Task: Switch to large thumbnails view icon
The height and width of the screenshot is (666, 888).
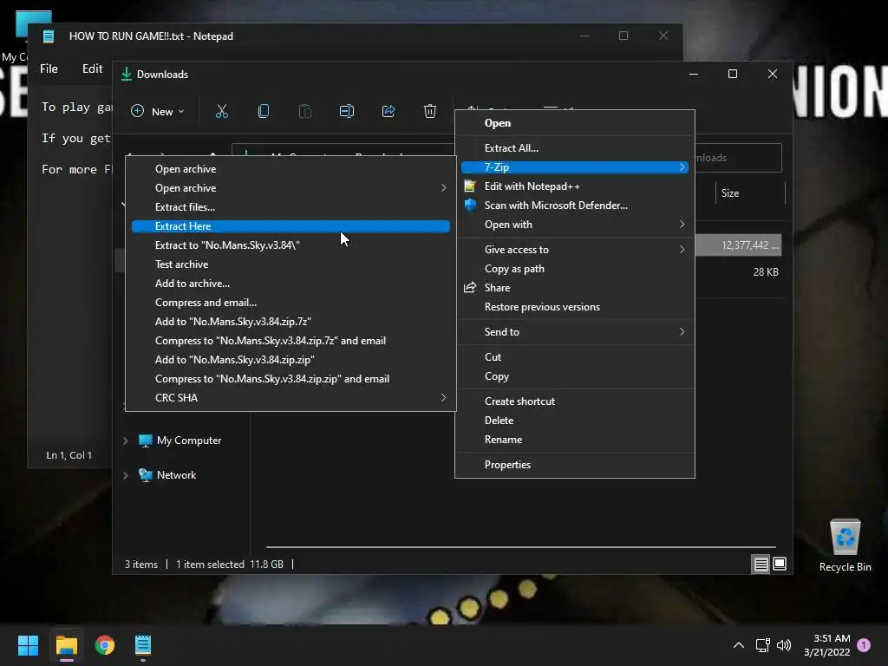Action: [x=780, y=564]
